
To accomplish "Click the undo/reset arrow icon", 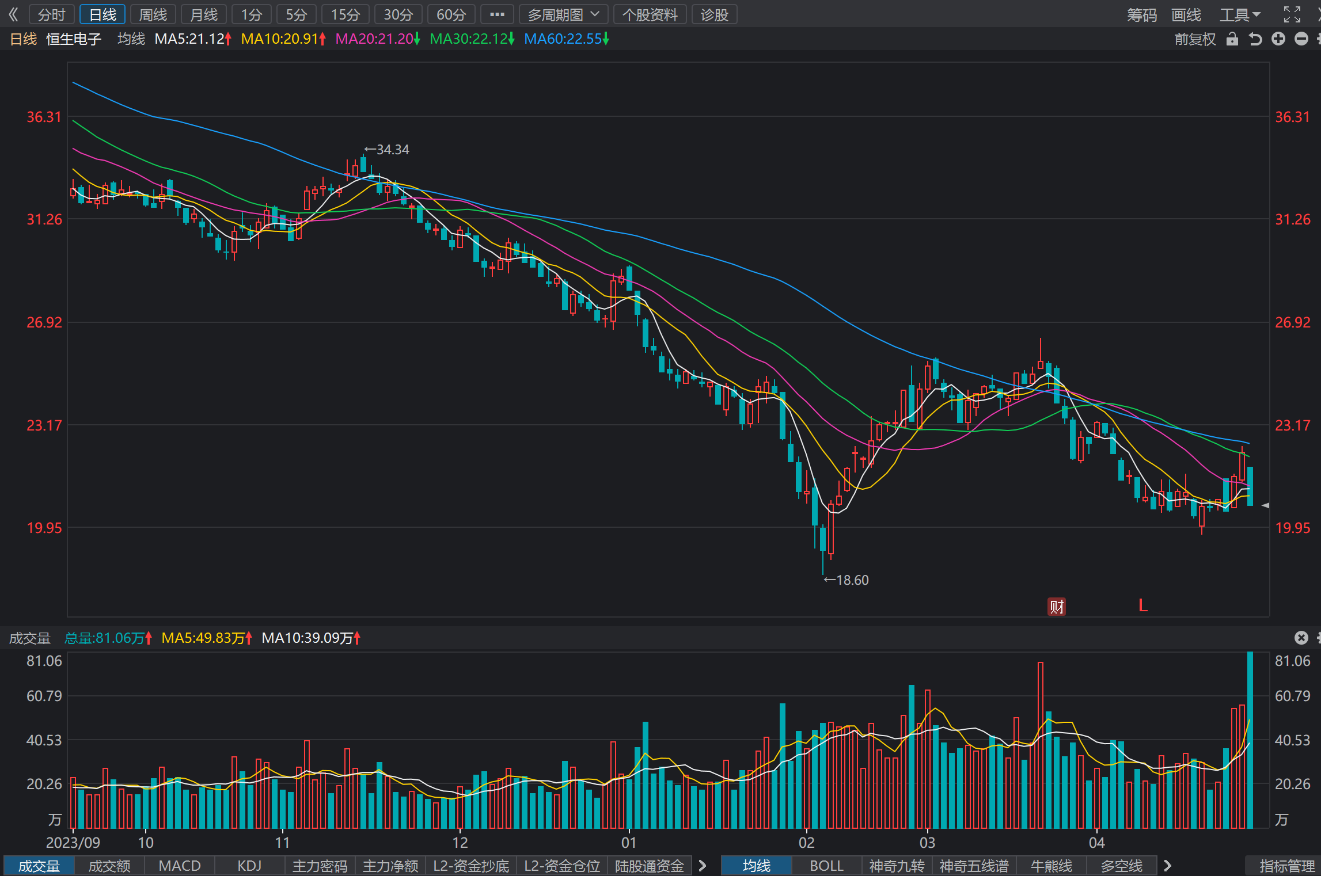I will coord(1255,39).
